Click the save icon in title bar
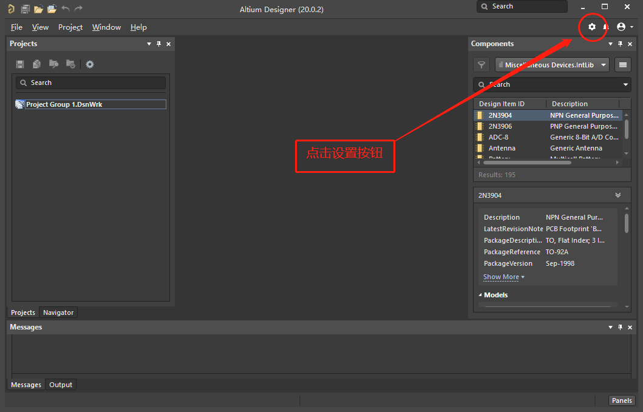Screen dimensions: 643x412 [25, 8]
